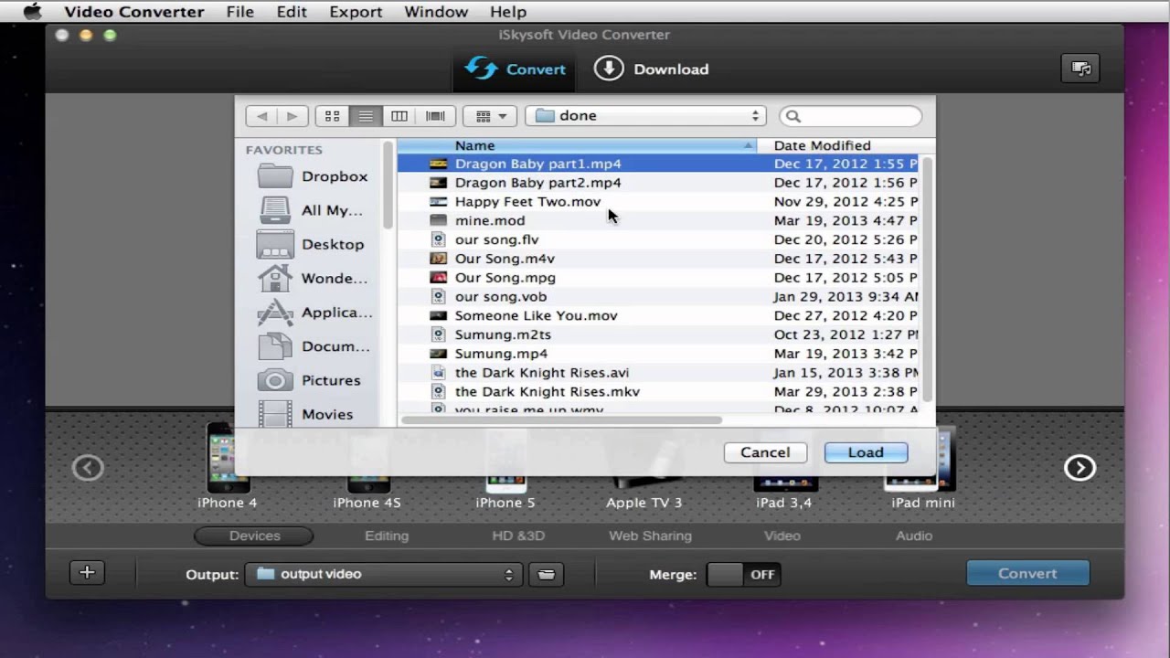The height and width of the screenshot is (658, 1170).
Task: Select Documents in Favorites sidebar
Action: (313, 346)
